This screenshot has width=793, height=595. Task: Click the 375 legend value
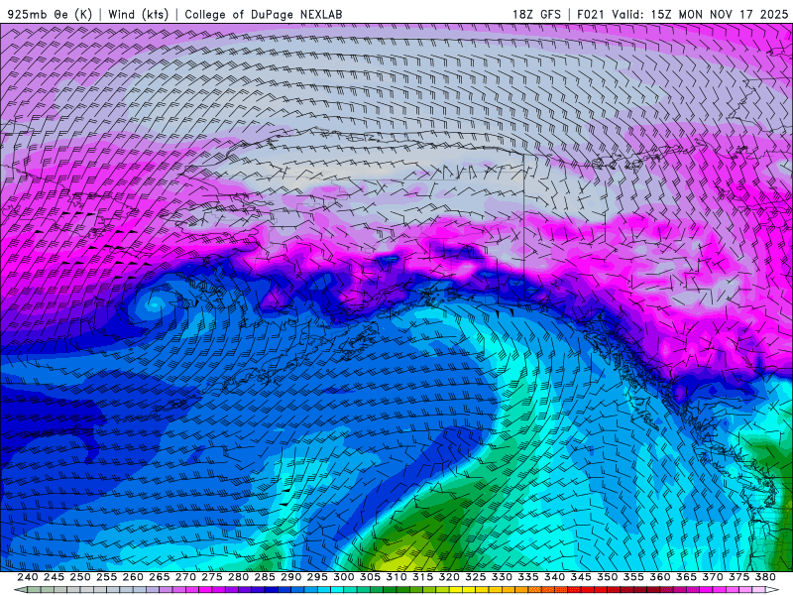point(738,577)
